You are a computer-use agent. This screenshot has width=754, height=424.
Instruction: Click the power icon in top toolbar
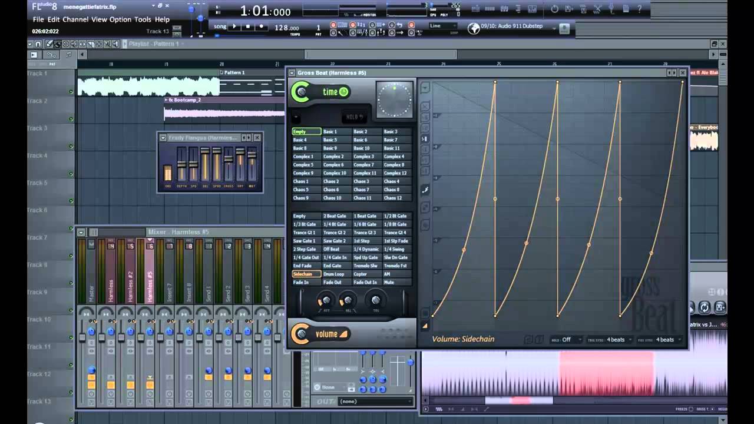click(554, 9)
